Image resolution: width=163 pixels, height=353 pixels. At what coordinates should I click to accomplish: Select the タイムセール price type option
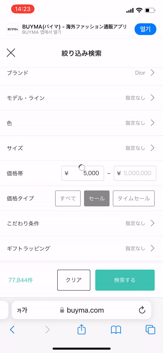(x=134, y=198)
